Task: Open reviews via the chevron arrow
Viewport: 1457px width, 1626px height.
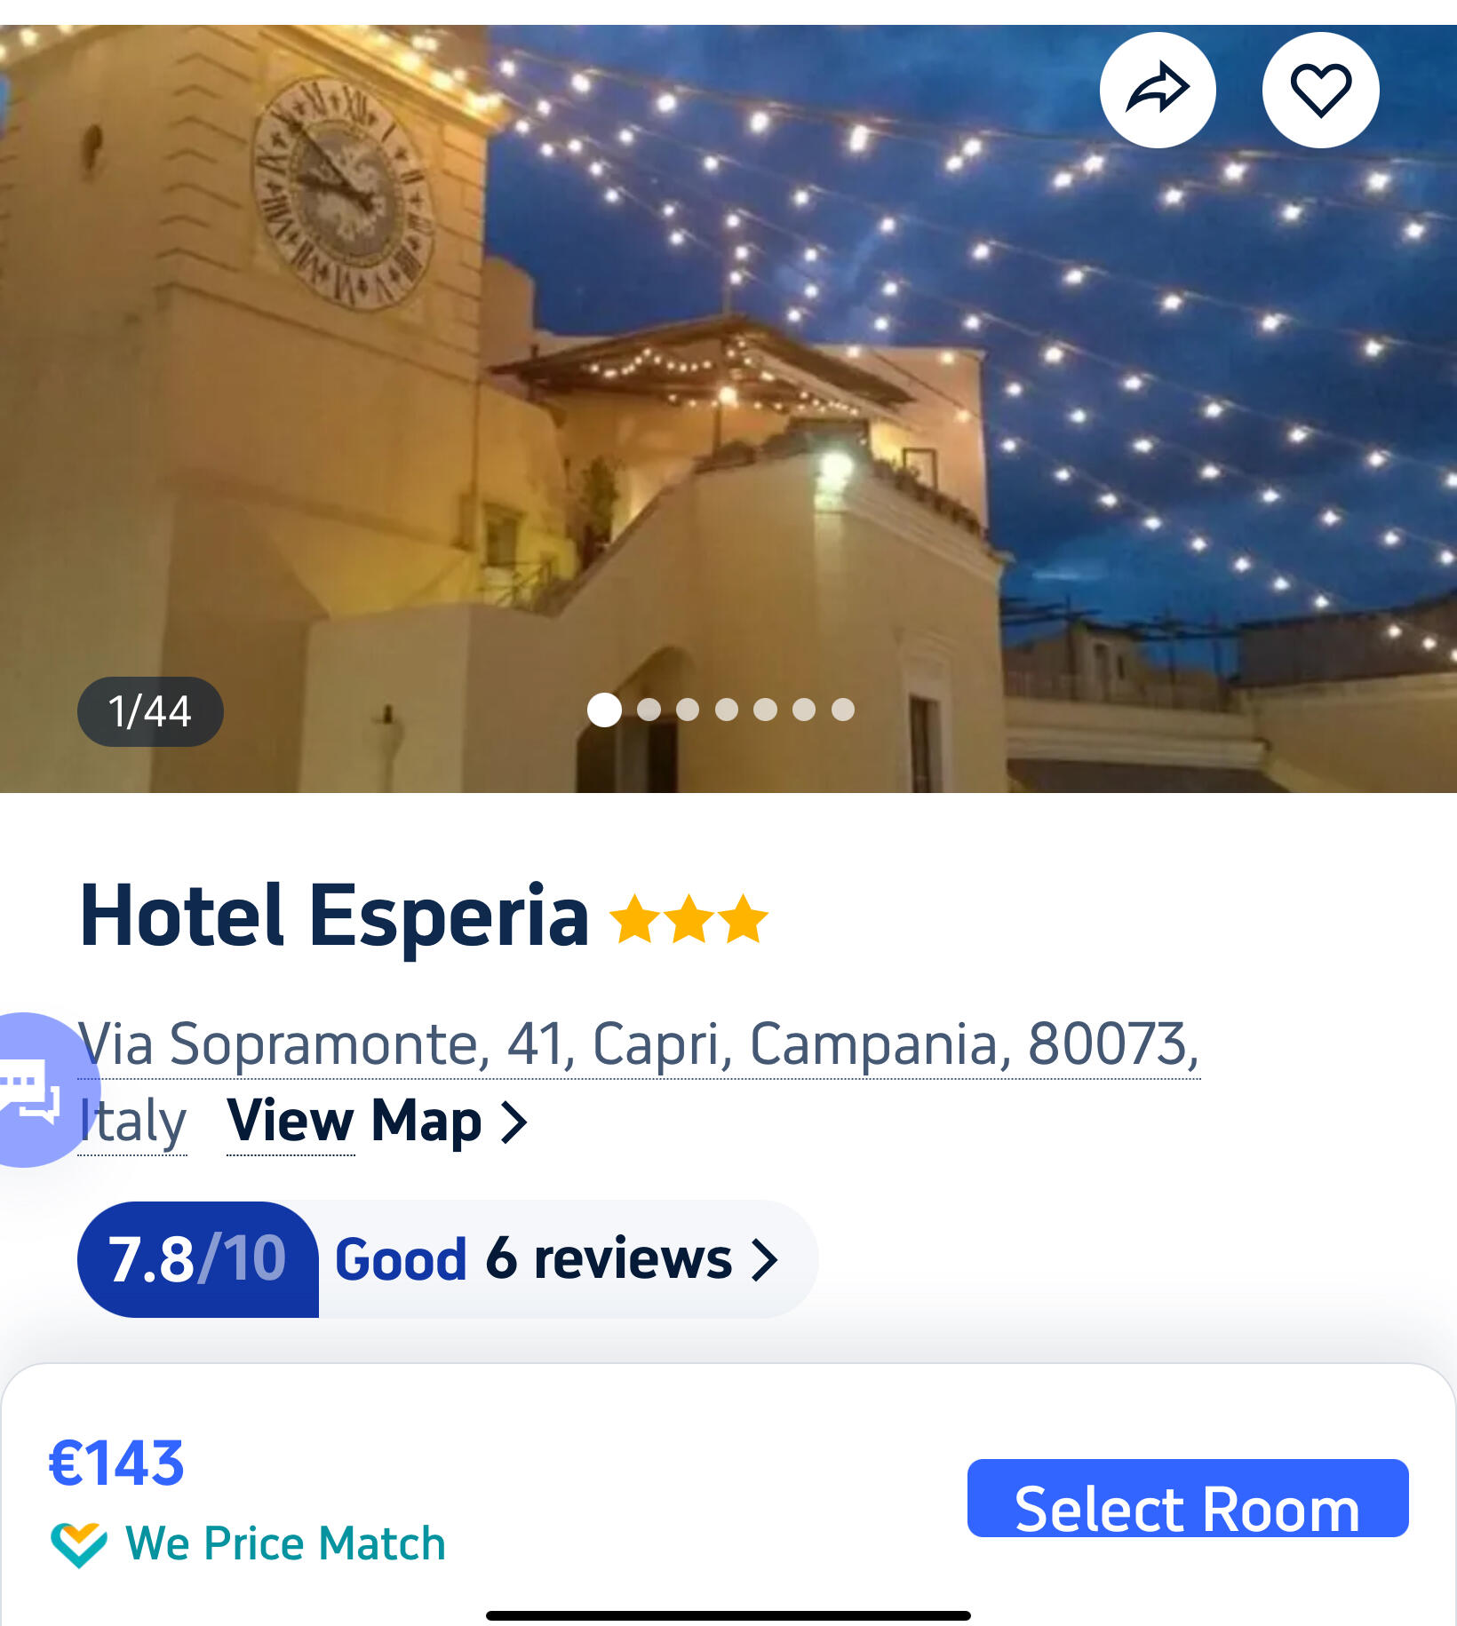Action: [764, 1259]
